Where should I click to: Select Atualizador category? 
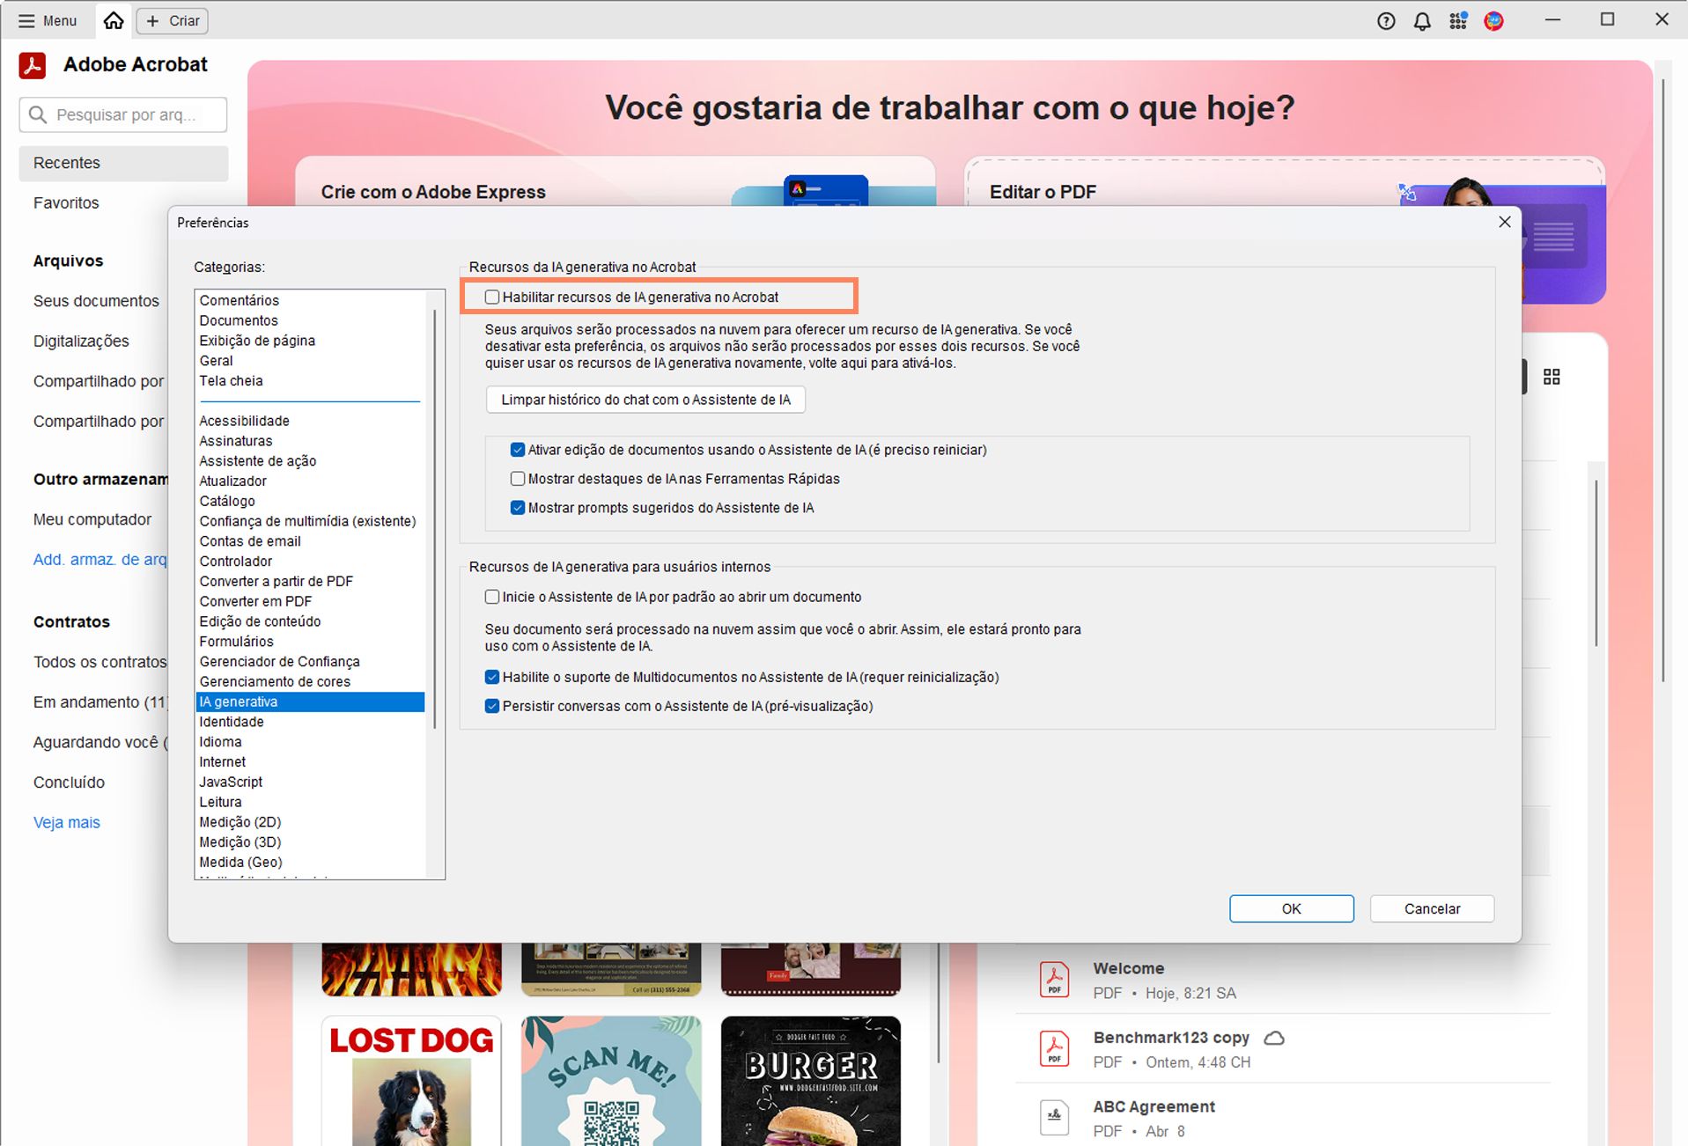pyautogui.click(x=310, y=481)
